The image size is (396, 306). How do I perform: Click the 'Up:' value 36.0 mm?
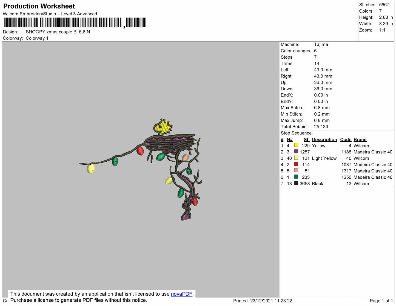[323, 82]
